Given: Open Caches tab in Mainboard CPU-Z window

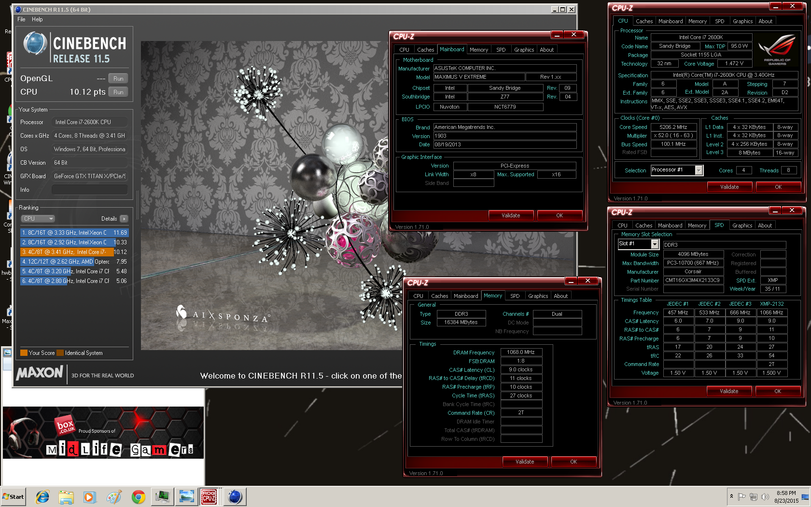Looking at the screenshot, I should [x=425, y=50].
